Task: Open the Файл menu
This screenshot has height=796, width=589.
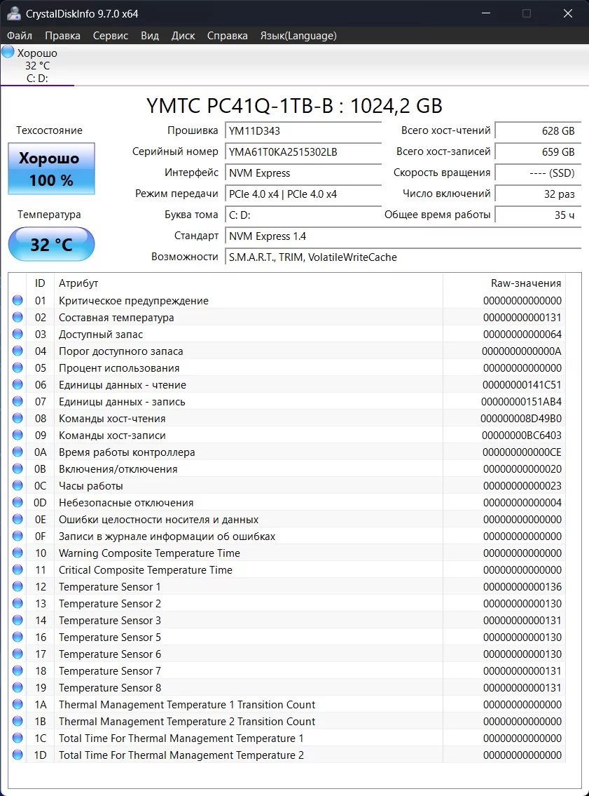Action: coord(20,36)
